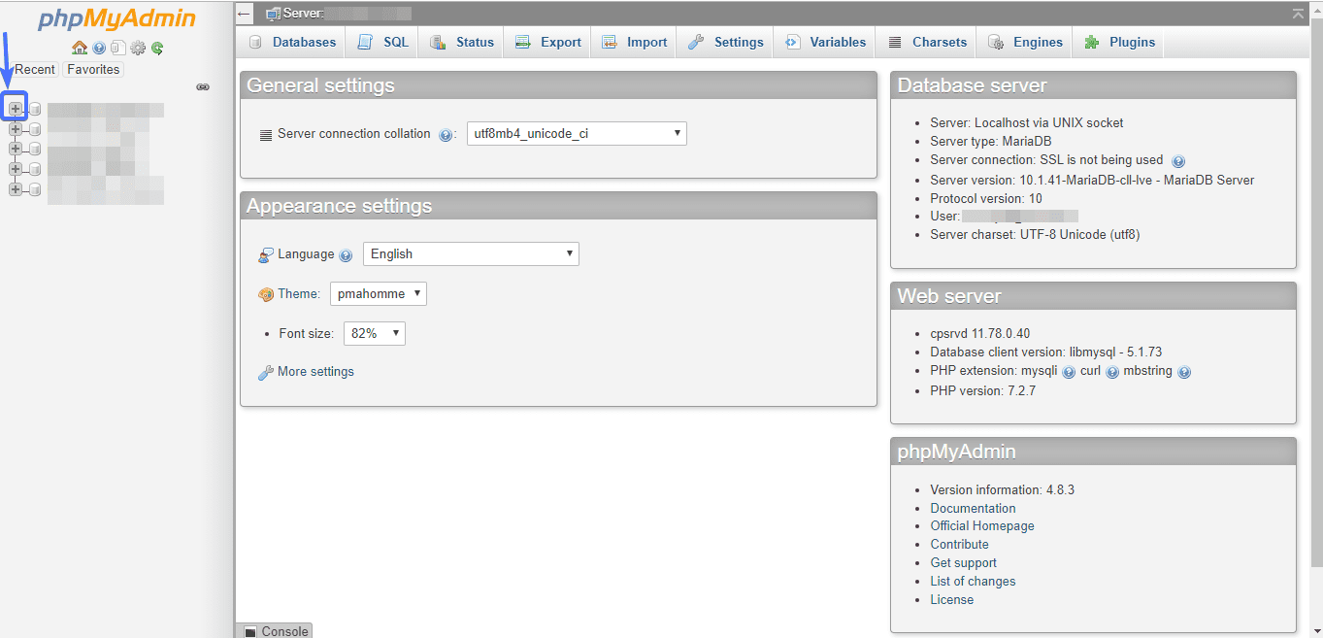The image size is (1323, 638).
Task: Reload navigation panel with green refresh icon
Action: click(157, 48)
